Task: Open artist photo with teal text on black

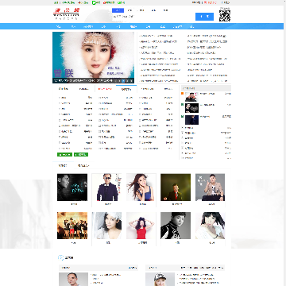Action: 72,187
